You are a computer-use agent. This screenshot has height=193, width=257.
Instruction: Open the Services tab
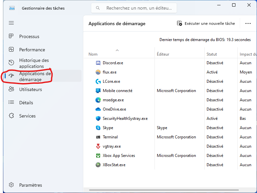[x=43, y=116]
